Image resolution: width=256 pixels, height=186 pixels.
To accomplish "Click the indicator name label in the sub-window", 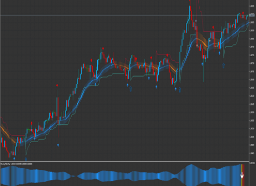I will tap(16, 164).
